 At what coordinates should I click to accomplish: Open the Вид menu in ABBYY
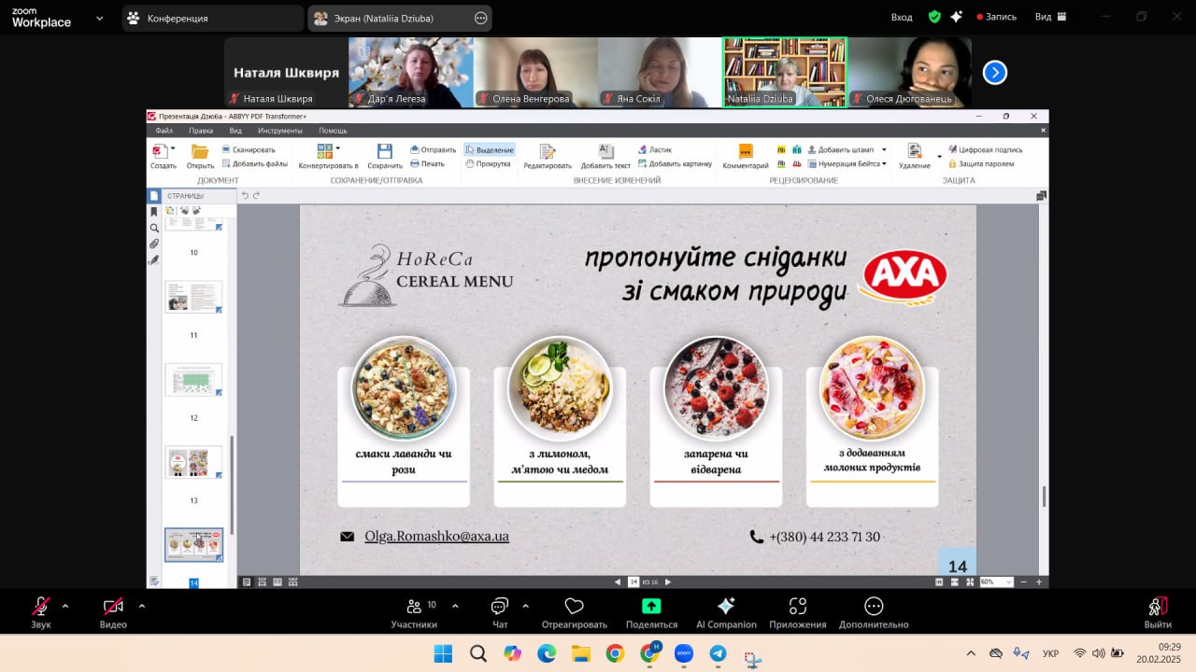click(235, 131)
